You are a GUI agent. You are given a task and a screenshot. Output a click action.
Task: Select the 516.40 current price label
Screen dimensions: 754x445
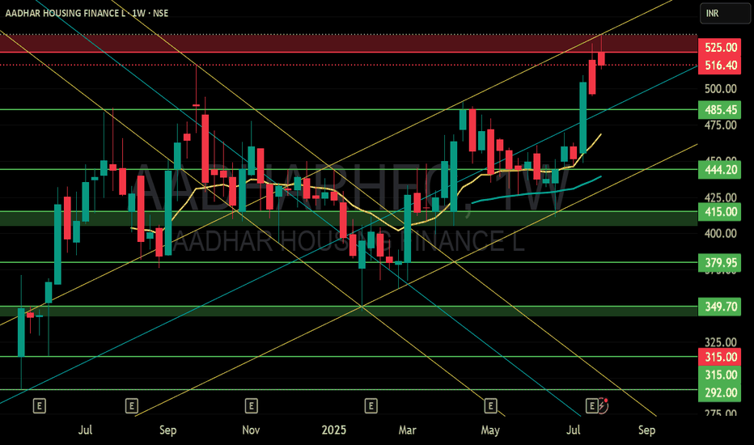(720, 66)
